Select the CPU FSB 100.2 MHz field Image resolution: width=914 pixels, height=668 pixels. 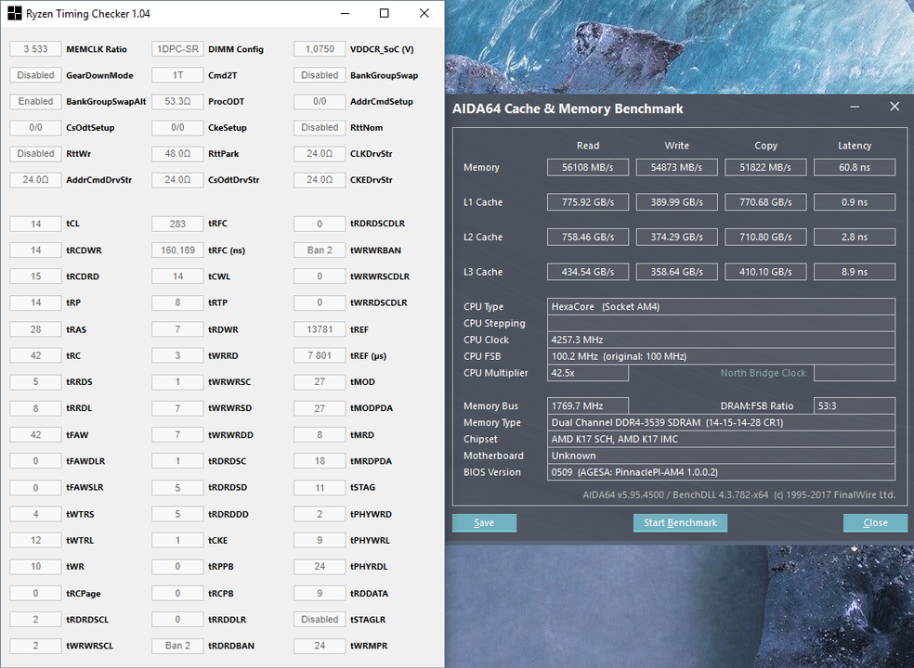pyautogui.click(x=721, y=356)
